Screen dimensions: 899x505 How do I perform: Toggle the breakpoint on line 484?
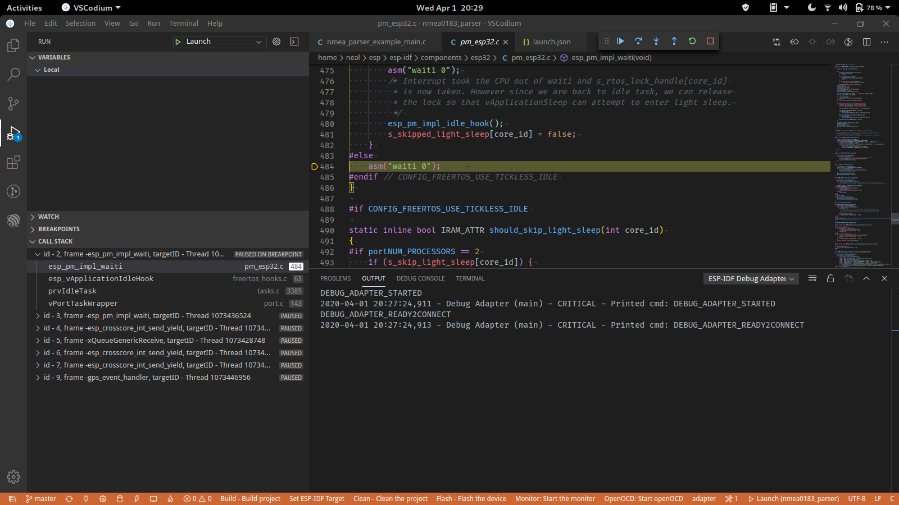click(315, 166)
